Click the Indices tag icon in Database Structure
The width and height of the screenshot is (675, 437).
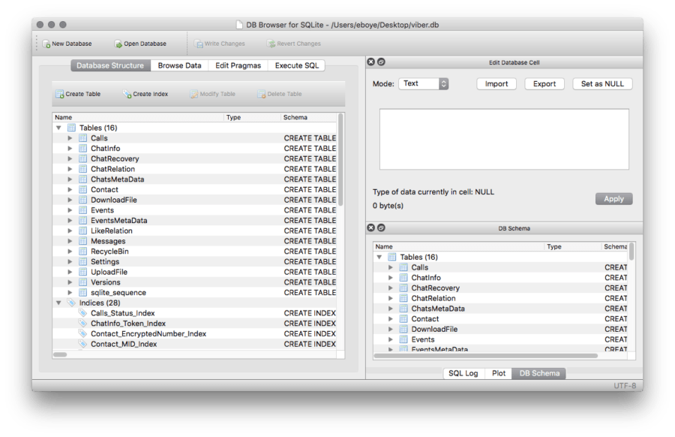click(x=71, y=303)
